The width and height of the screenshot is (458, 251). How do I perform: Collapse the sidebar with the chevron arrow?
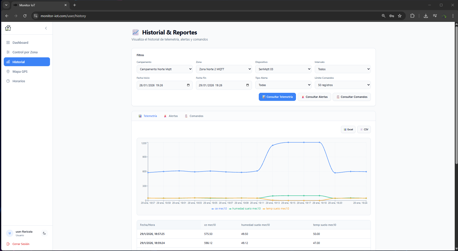(x=46, y=28)
